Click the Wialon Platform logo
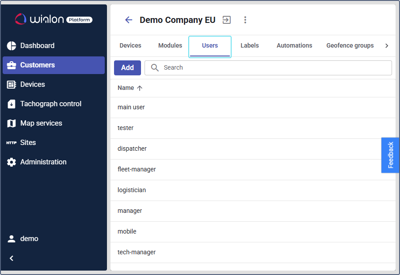 click(x=53, y=19)
